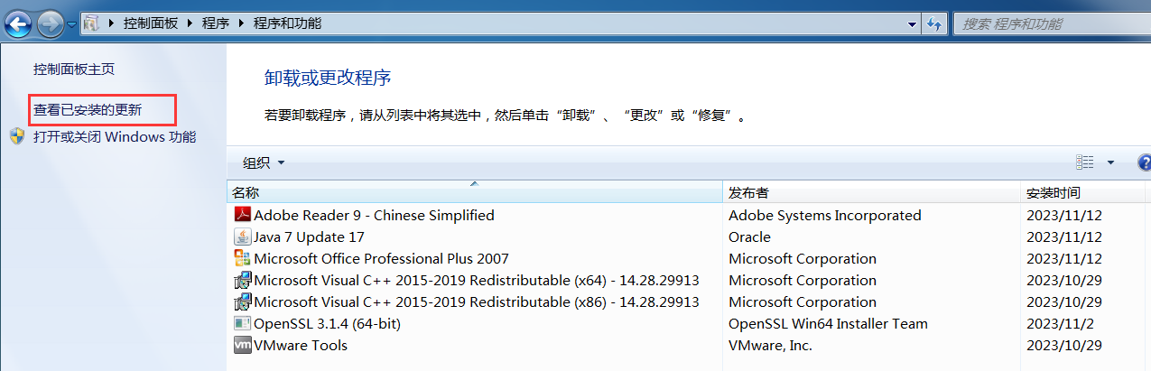Screen dimensions: 1151x371
Task: Focus the 搜索 程序和功能 search box
Action: click(1052, 23)
